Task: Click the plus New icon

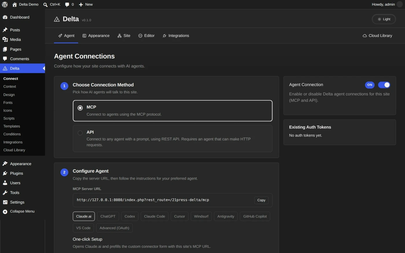Action: click(81, 5)
